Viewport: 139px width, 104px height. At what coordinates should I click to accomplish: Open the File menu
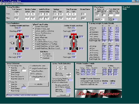tap(2, 4)
